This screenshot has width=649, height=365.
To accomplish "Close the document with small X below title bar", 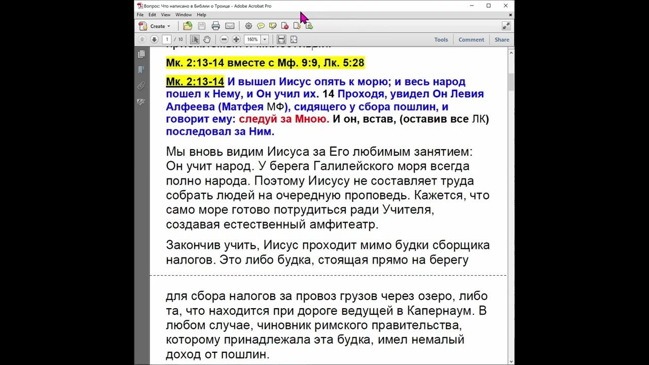I will pos(511,15).
